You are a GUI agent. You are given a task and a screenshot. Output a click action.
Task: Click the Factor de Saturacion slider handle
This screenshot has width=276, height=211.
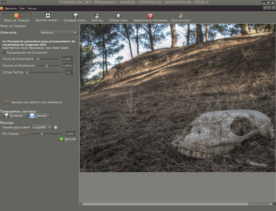coord(47,65)
